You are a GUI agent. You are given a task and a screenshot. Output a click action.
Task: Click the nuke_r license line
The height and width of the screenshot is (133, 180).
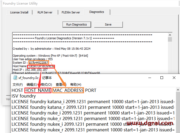pos(93,118)
